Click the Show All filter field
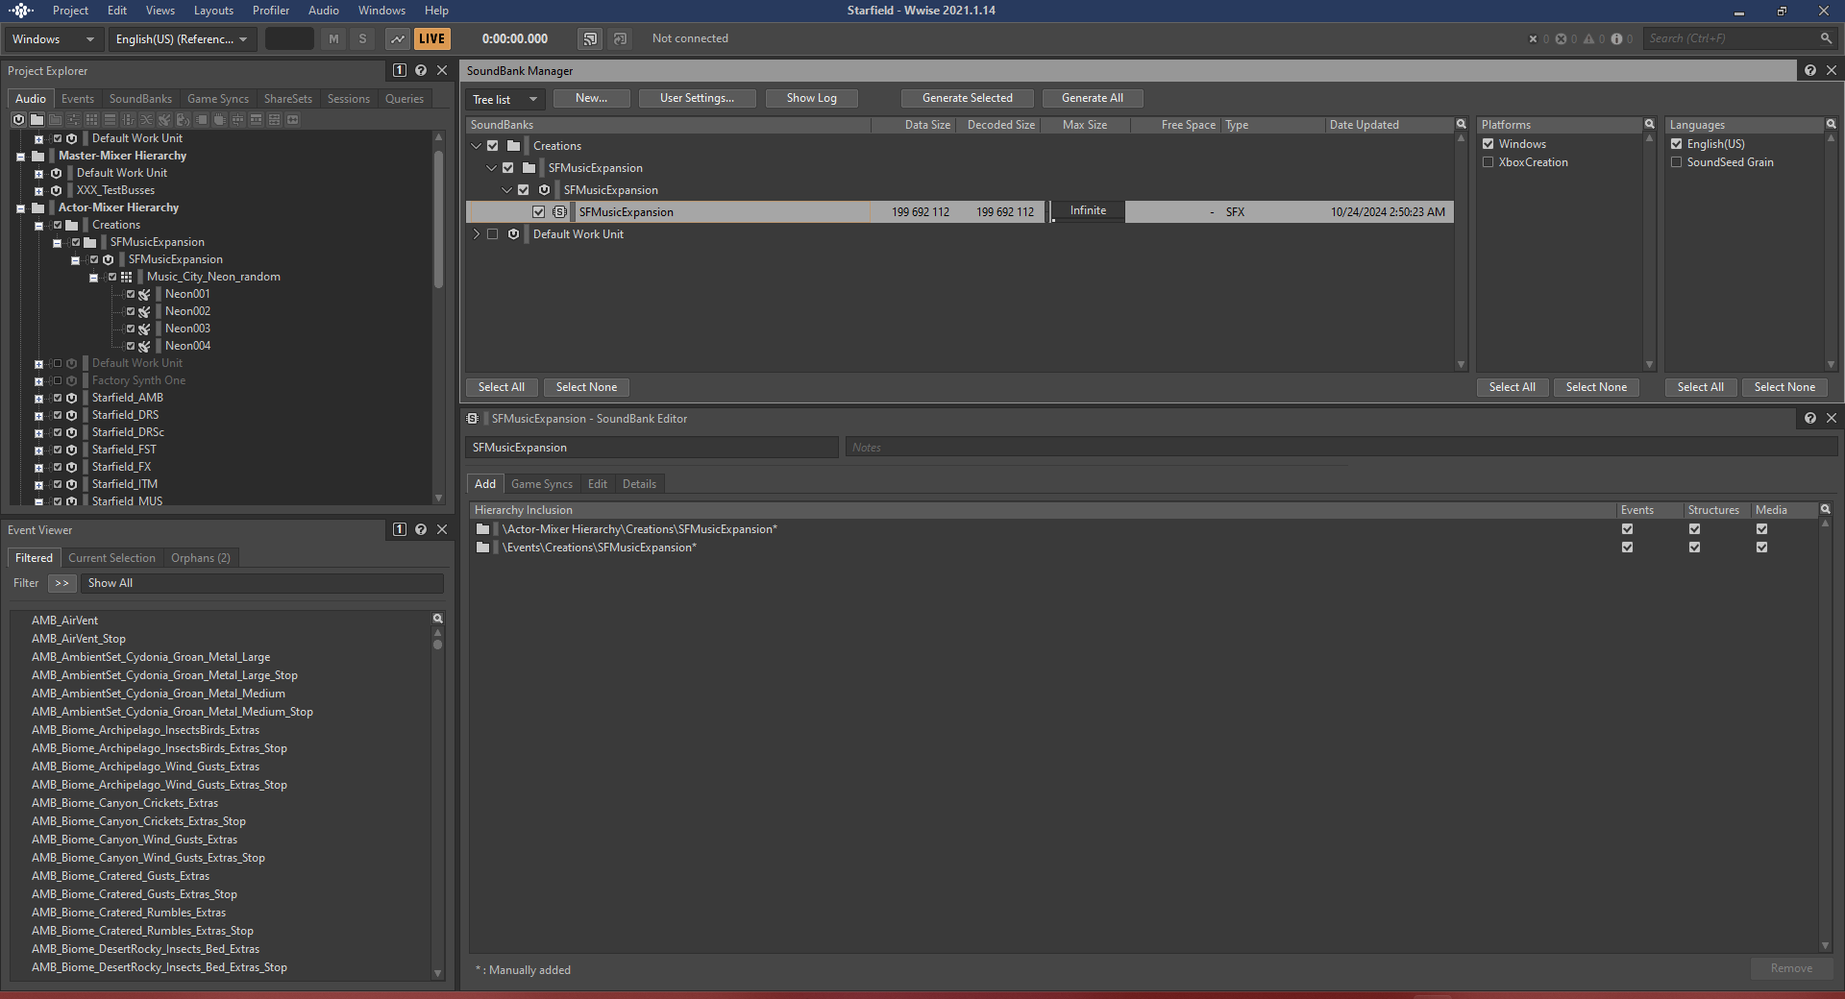 [x=262, y=583]
